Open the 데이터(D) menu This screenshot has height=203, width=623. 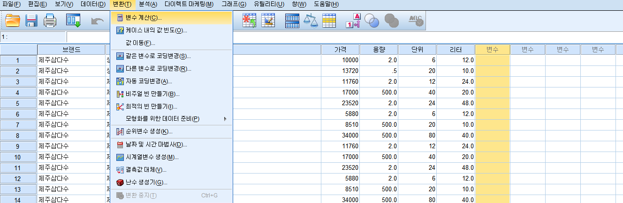point(93,4)
